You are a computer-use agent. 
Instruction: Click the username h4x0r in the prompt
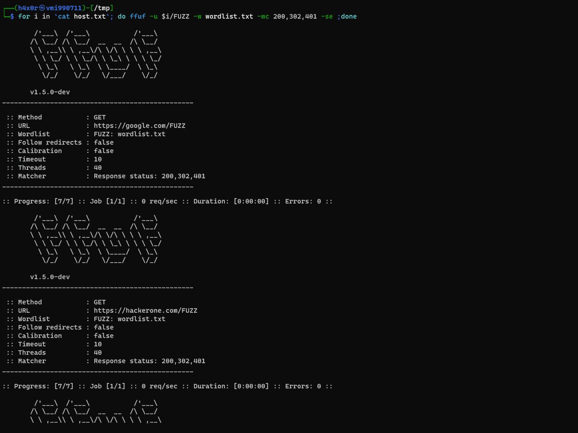pos(28,8)
